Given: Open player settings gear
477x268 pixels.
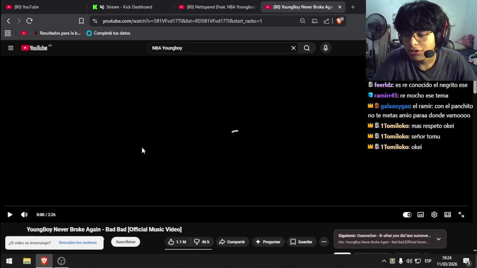Looking at the screenshot, I should [x=434, y=214].
